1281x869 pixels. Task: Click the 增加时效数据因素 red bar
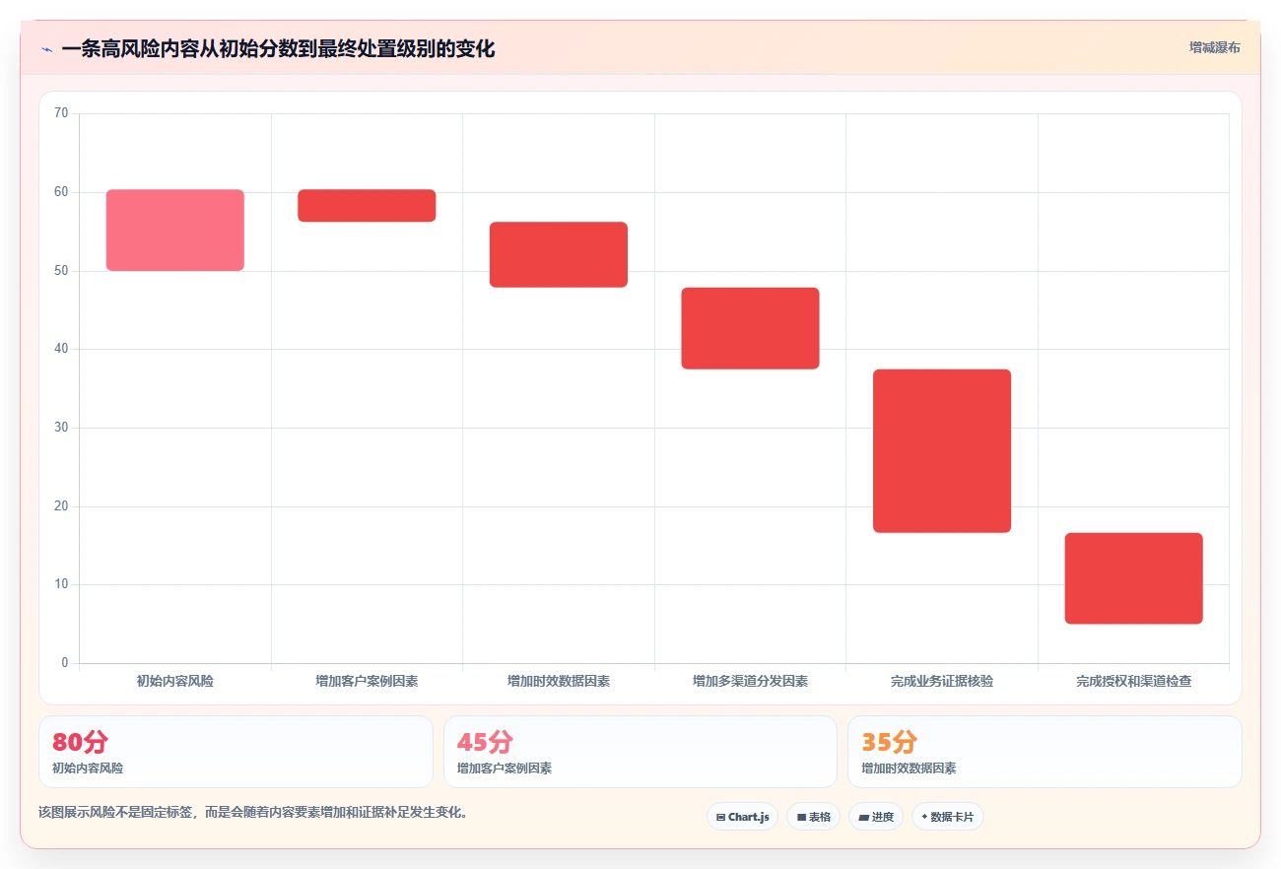click(x=559, y=254)
